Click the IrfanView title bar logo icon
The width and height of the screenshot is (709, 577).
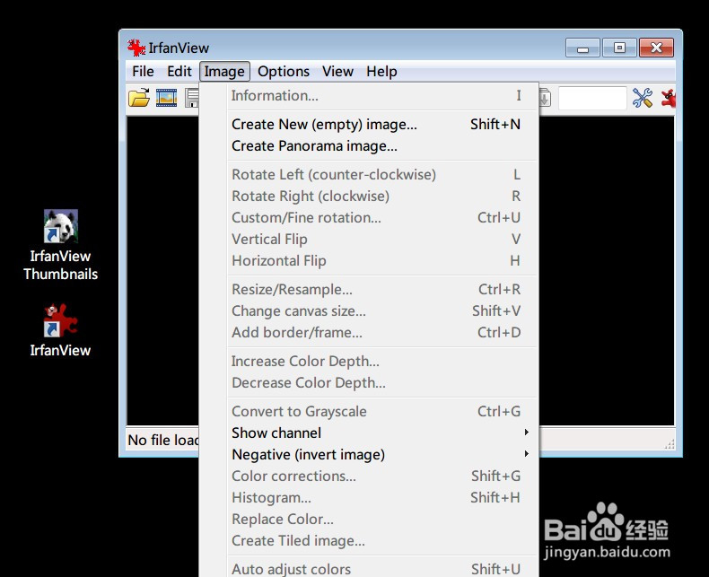coord(136,48)
